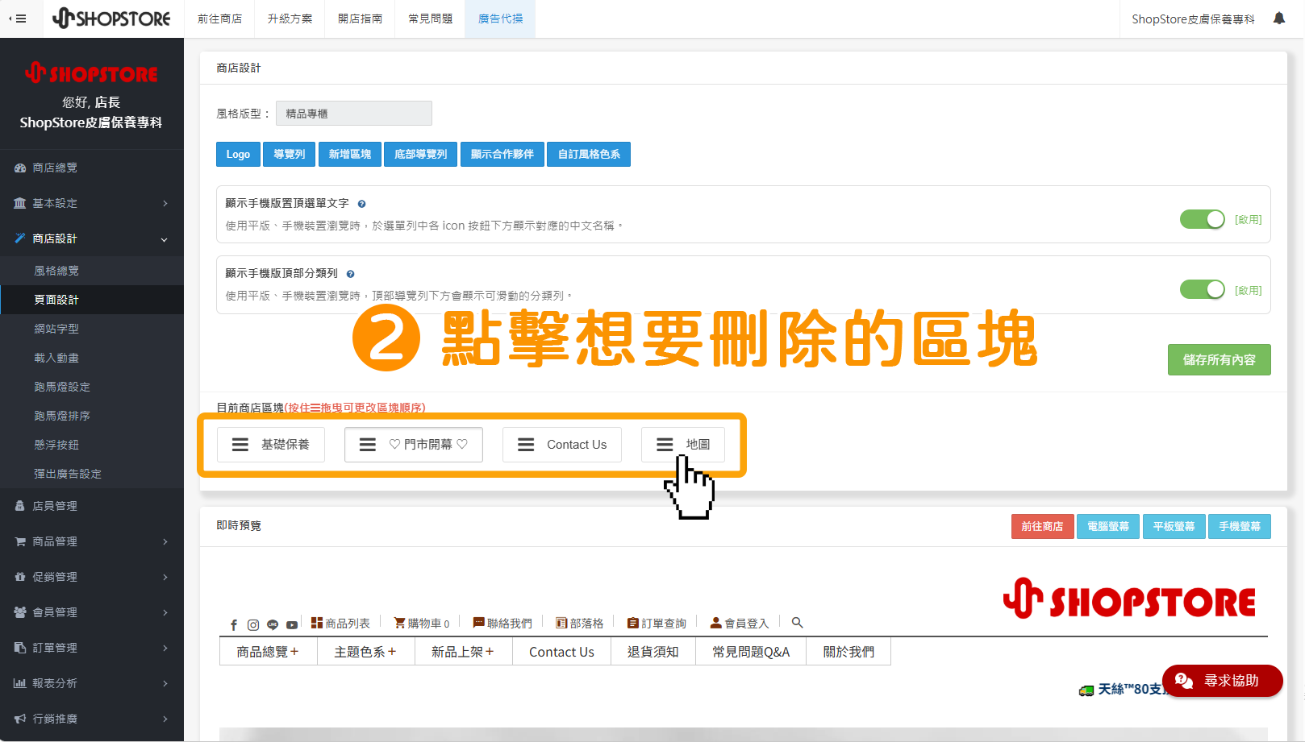Expand 會員管理 sidebar menu
The width and height of the screenshot is (1305, 742).
coord(92,612)
